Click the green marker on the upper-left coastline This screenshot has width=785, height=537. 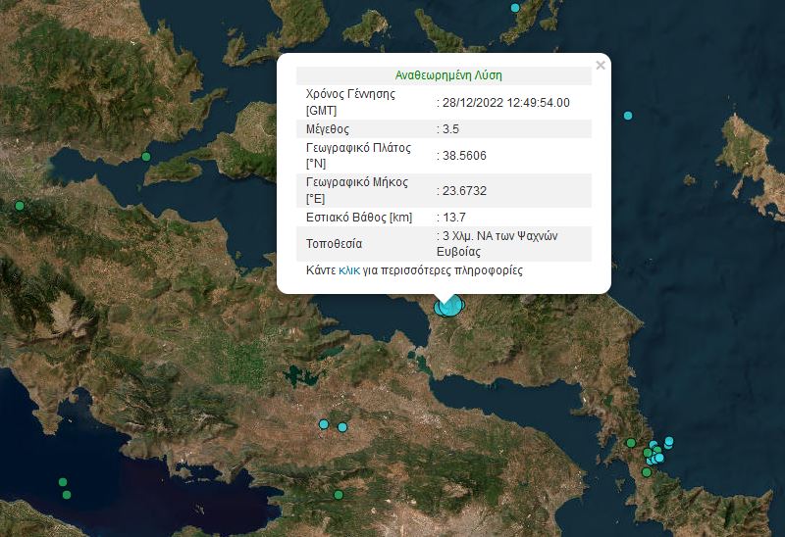coord(146,157)
